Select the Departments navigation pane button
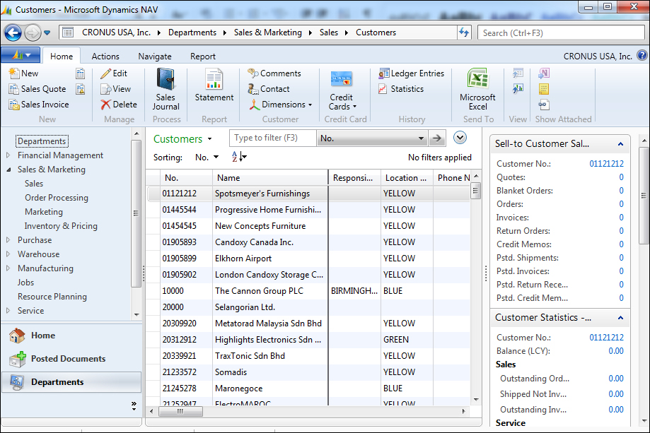 click(71, 381)
